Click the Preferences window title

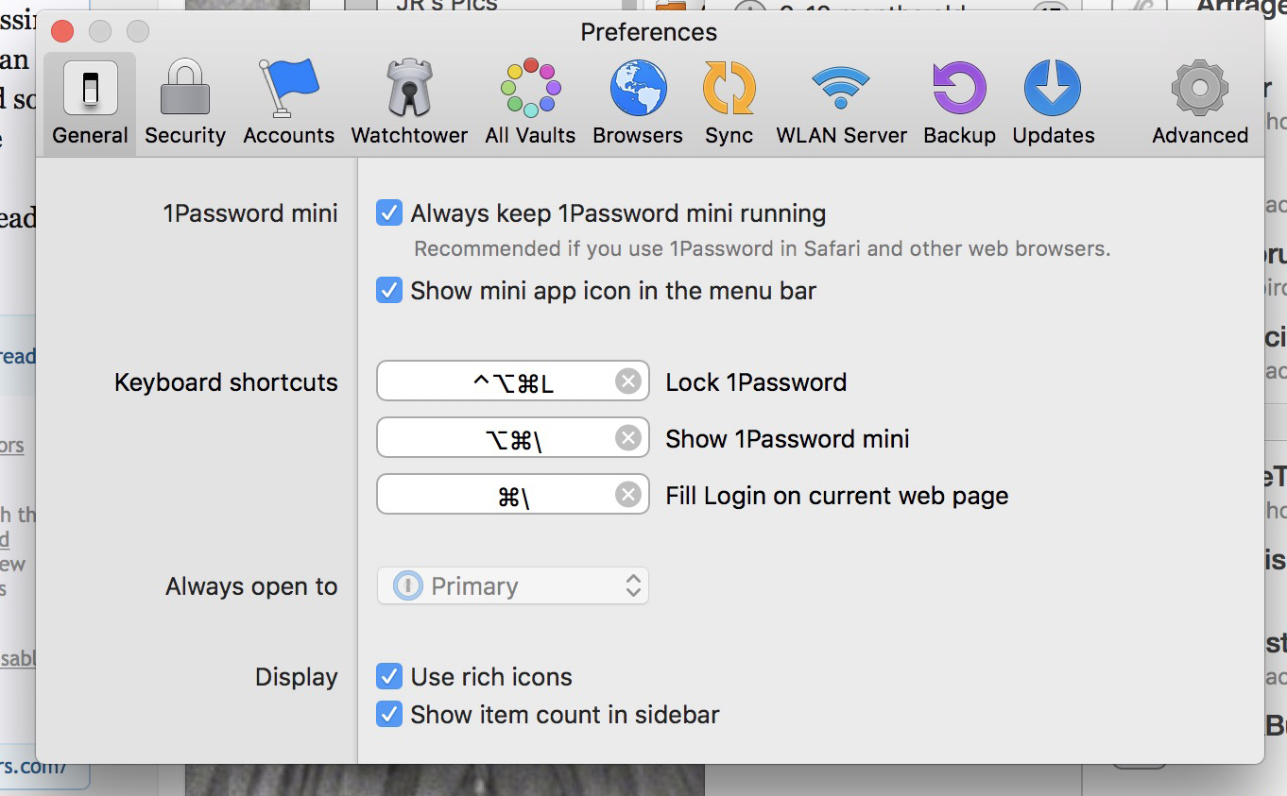pos(648,32)
